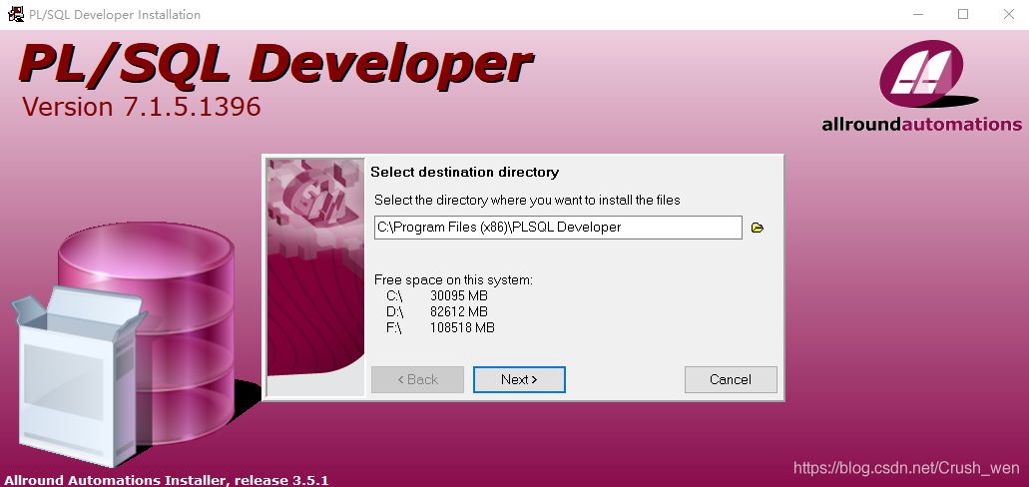Maximize the installer window
Image resolution: width=1029 pixels, height=487 pixels.
pos(963,14)
